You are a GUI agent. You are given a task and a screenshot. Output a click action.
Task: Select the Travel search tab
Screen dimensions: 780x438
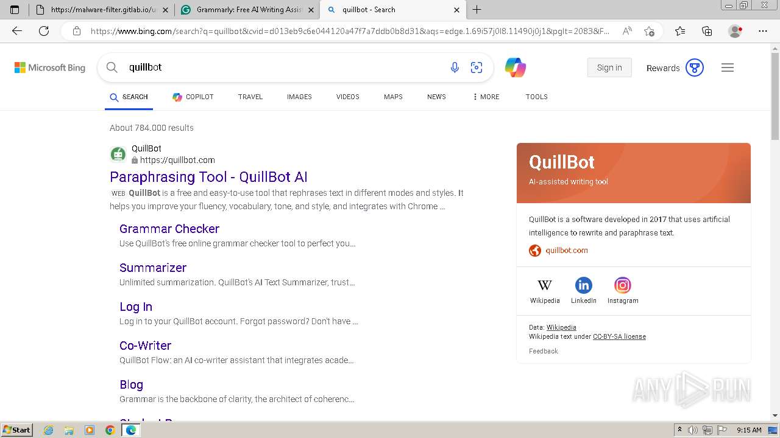[x=250, y=97]
